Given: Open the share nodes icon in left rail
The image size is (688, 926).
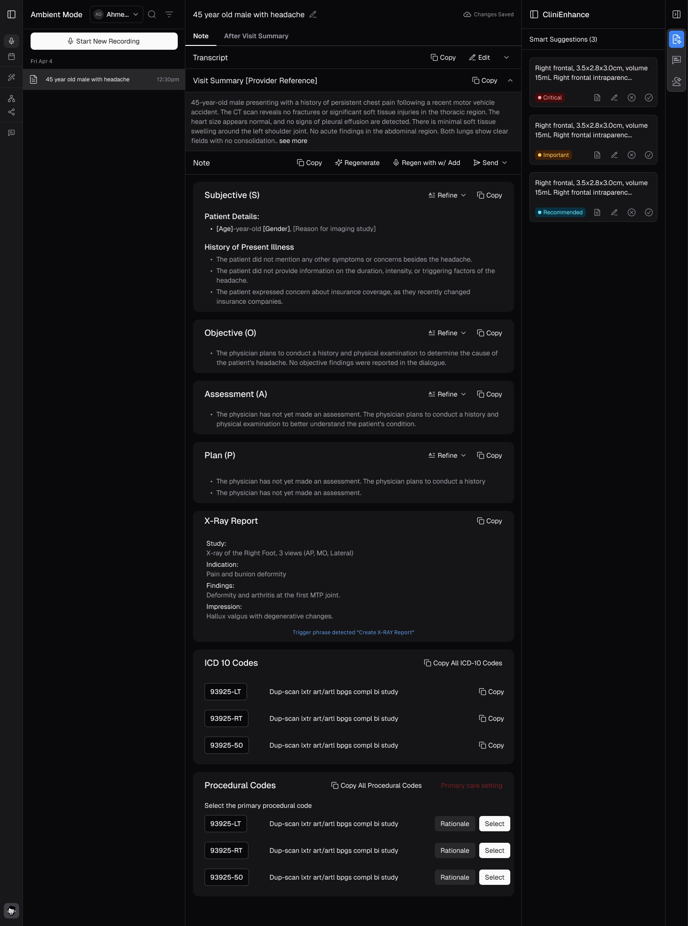Looking at the screenshot, I should 11,112.
